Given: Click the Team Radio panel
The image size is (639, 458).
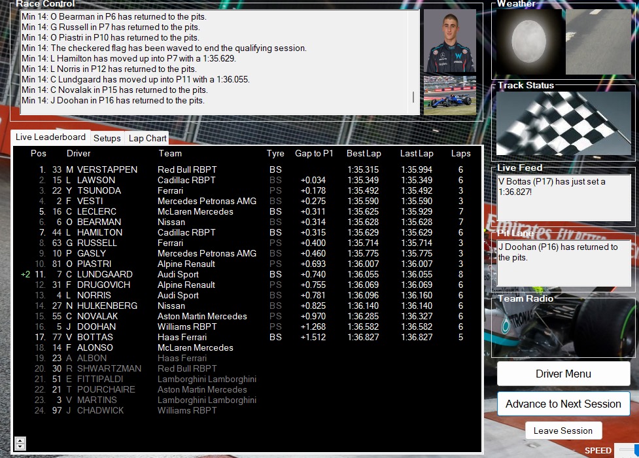Looking at the screenshot, I should tap(564, 329).
